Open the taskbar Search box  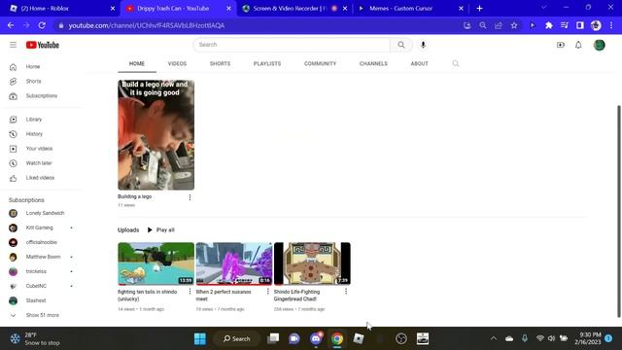pos(237,338)
